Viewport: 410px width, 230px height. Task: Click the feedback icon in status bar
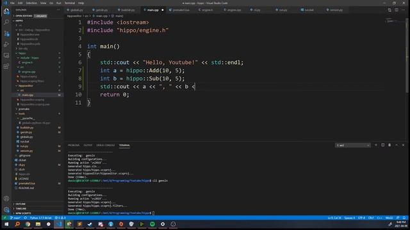pos(398,218)
